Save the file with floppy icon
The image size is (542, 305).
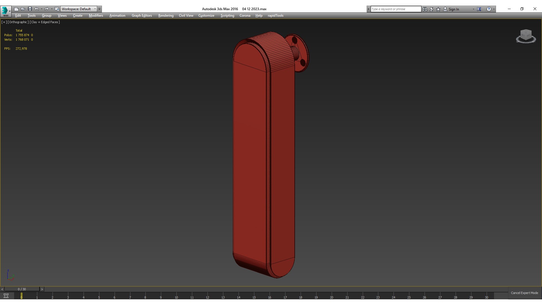tap(30, 9)
